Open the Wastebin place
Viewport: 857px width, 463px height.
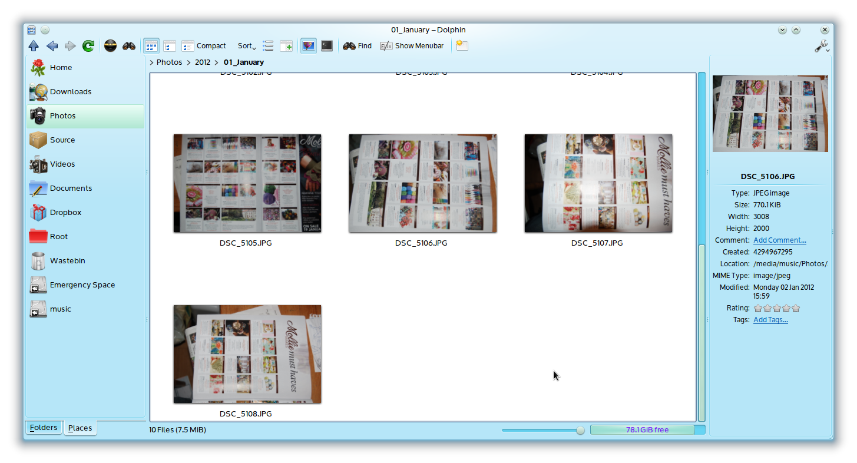(x=85, y=261)
